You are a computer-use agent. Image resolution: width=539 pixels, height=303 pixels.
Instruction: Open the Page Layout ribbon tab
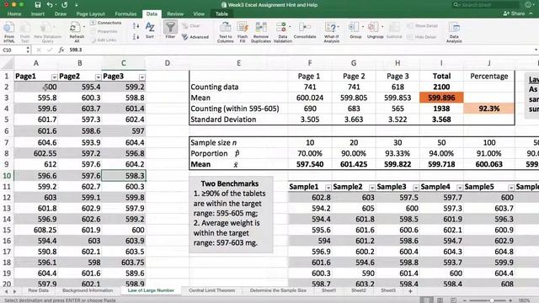(x=90, y=14)
